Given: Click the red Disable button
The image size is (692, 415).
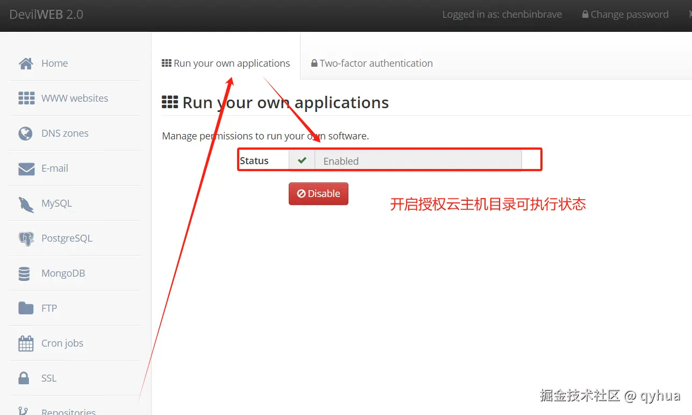Looking at the screenshot, I should coord(318,194).
